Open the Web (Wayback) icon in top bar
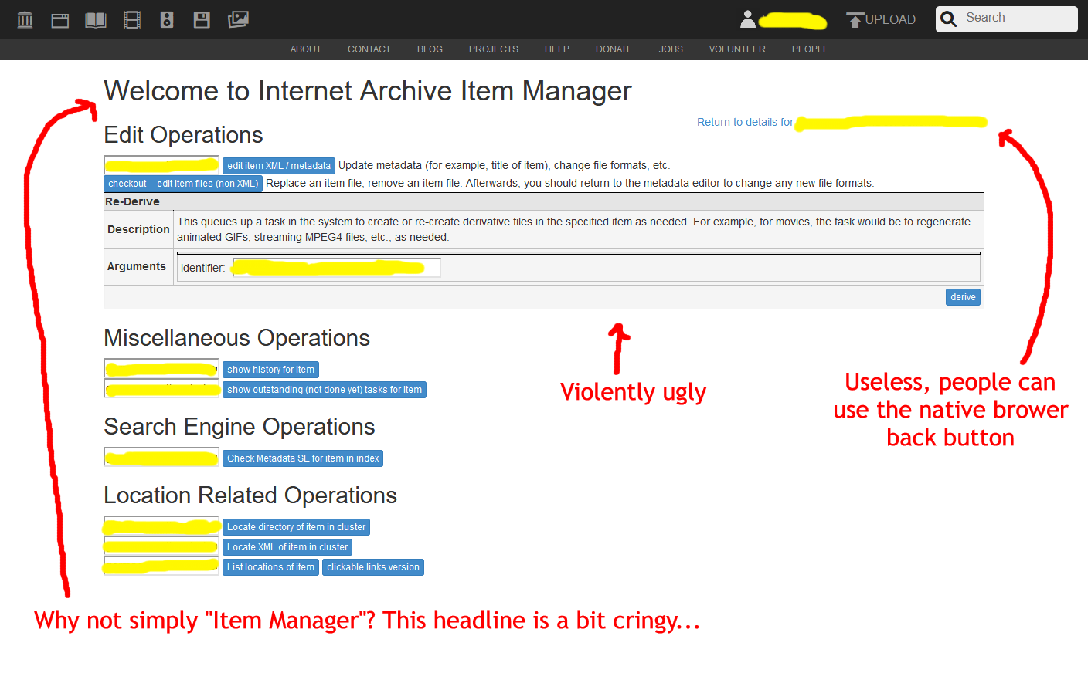This screenshot has width=1088, height=673. pyautogui.click(x=60, y=20)
